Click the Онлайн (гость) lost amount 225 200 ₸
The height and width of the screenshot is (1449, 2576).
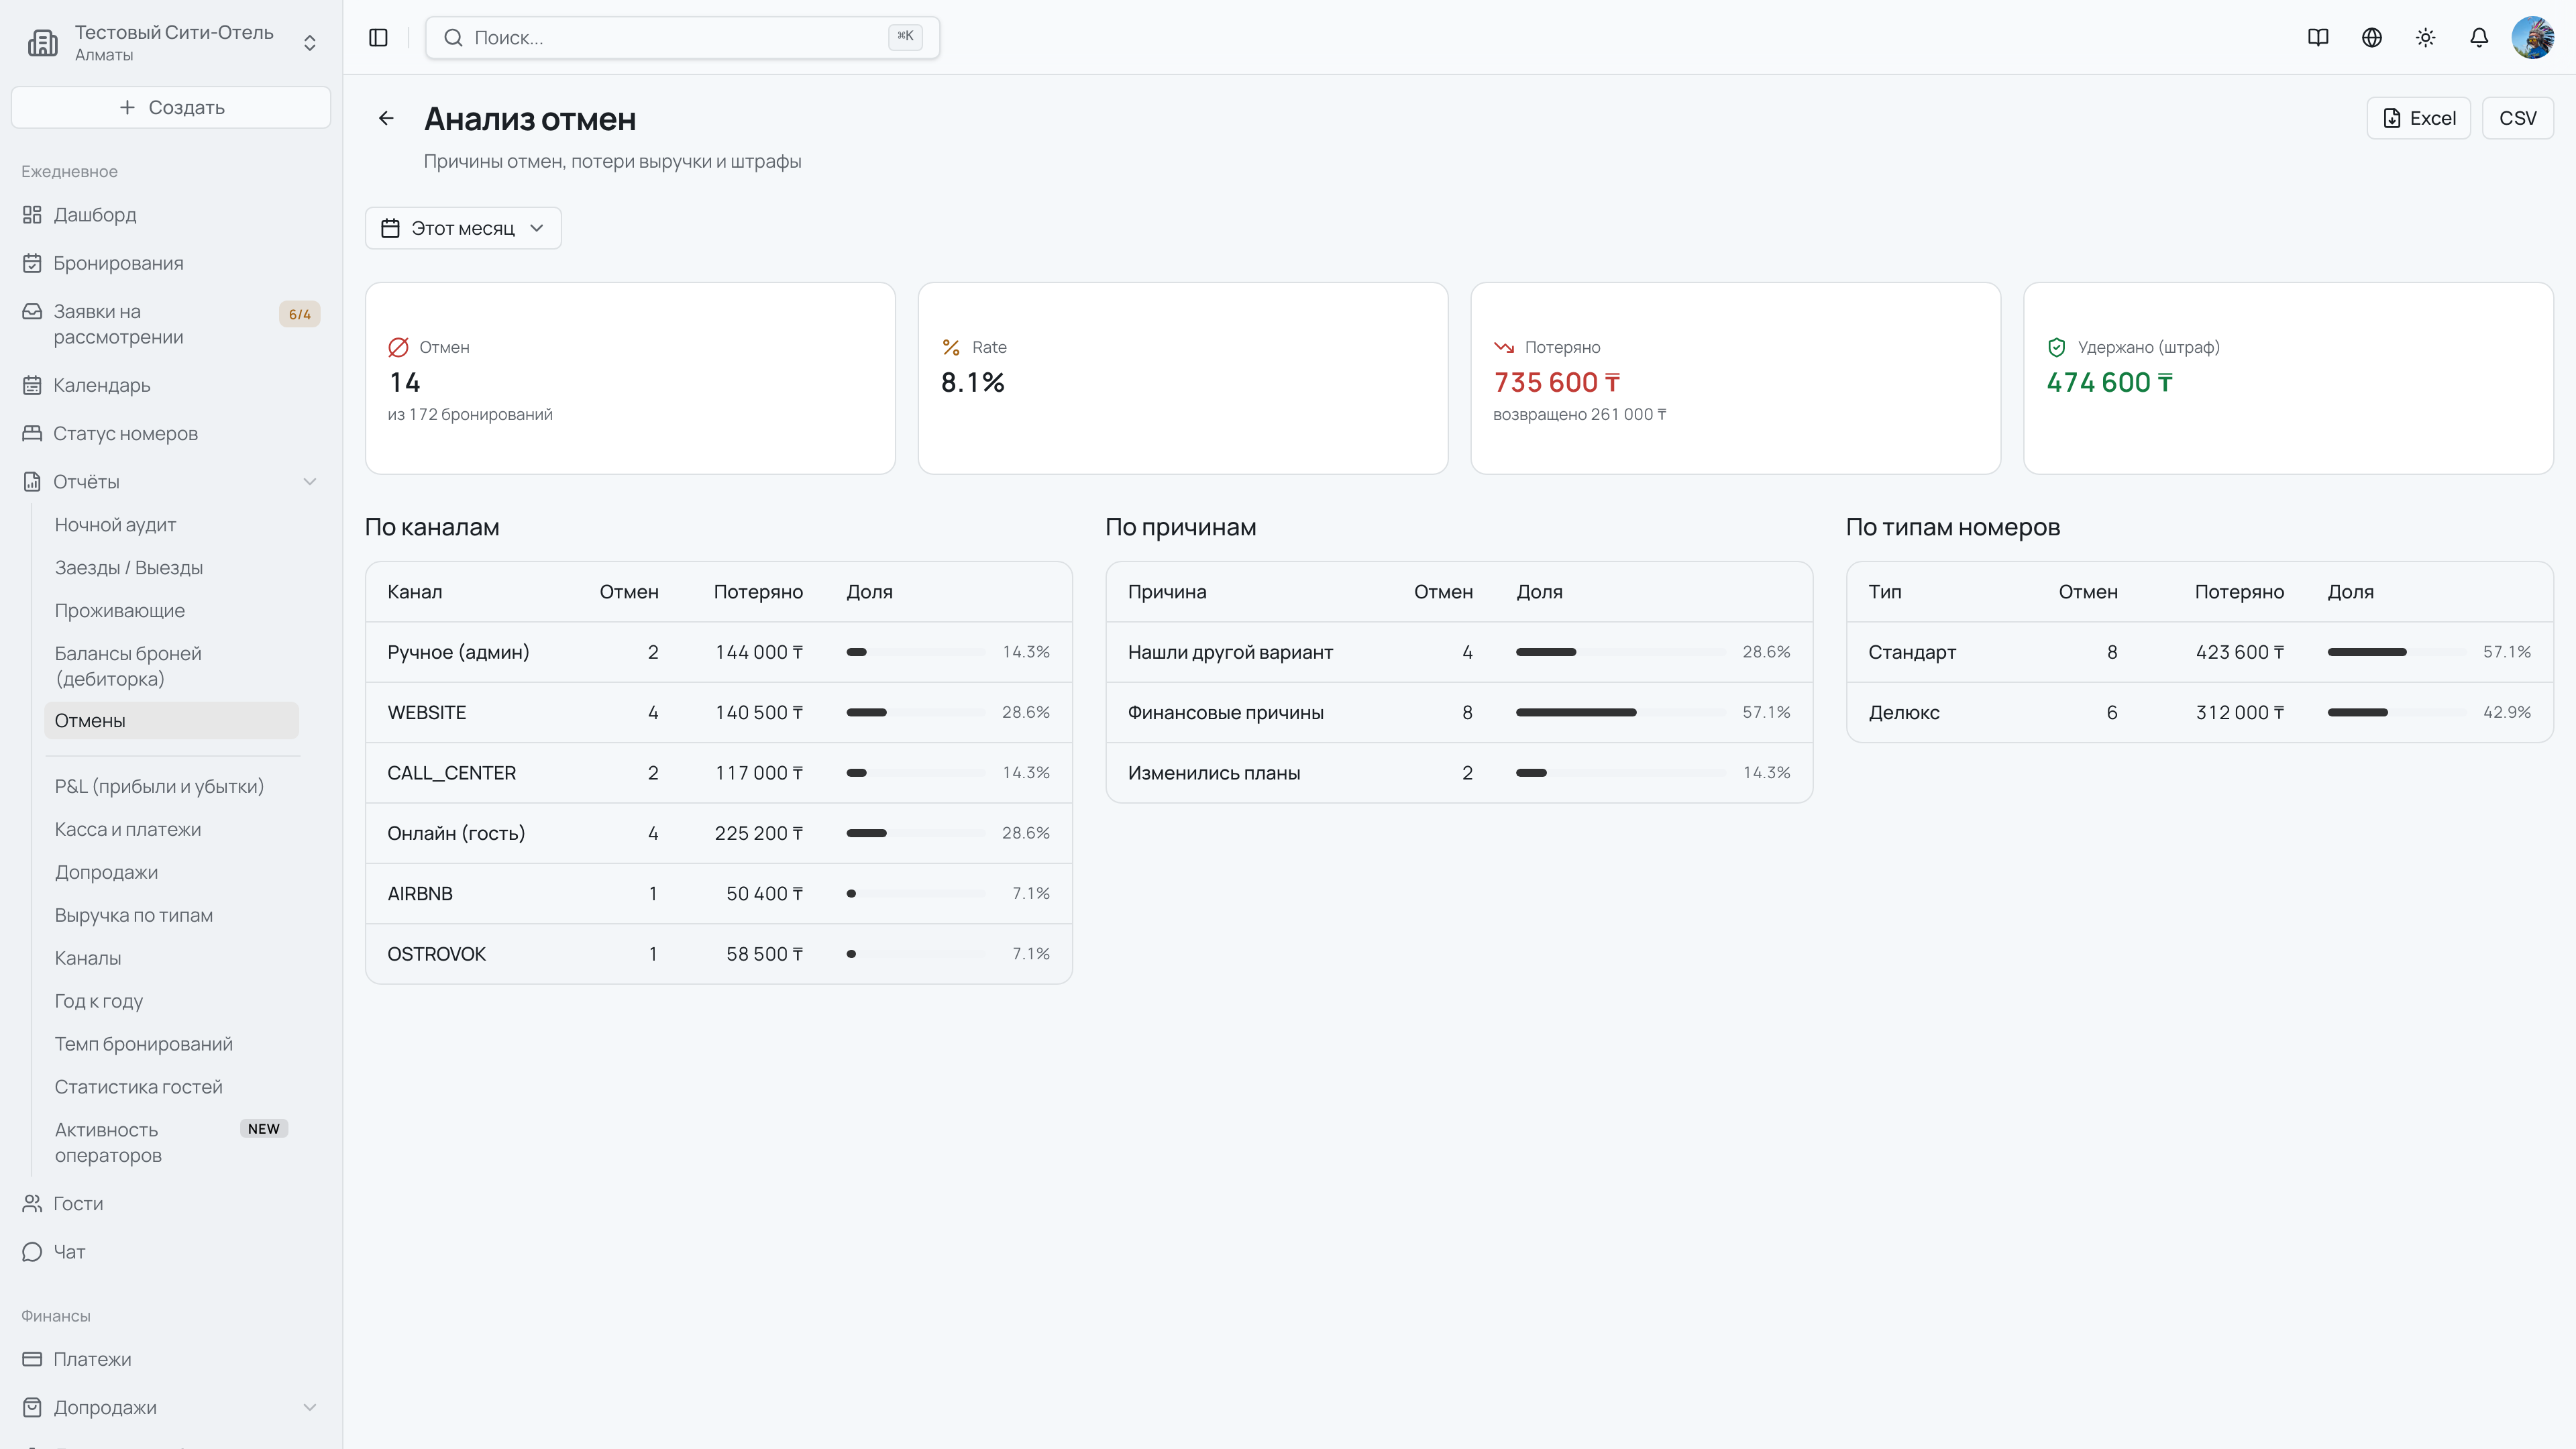tap(758, 833)
